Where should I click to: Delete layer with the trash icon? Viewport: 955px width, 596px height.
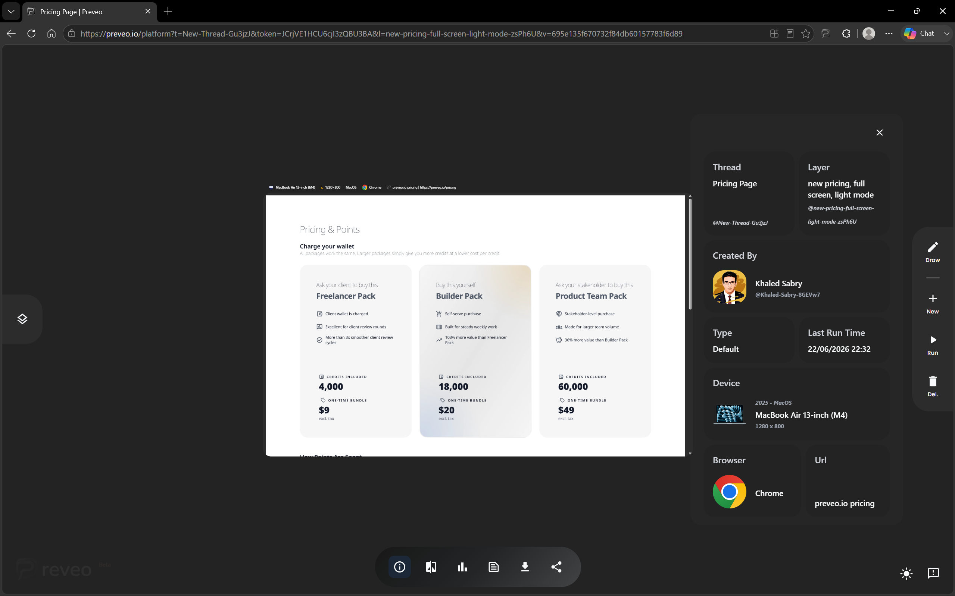tap(933, 386)
